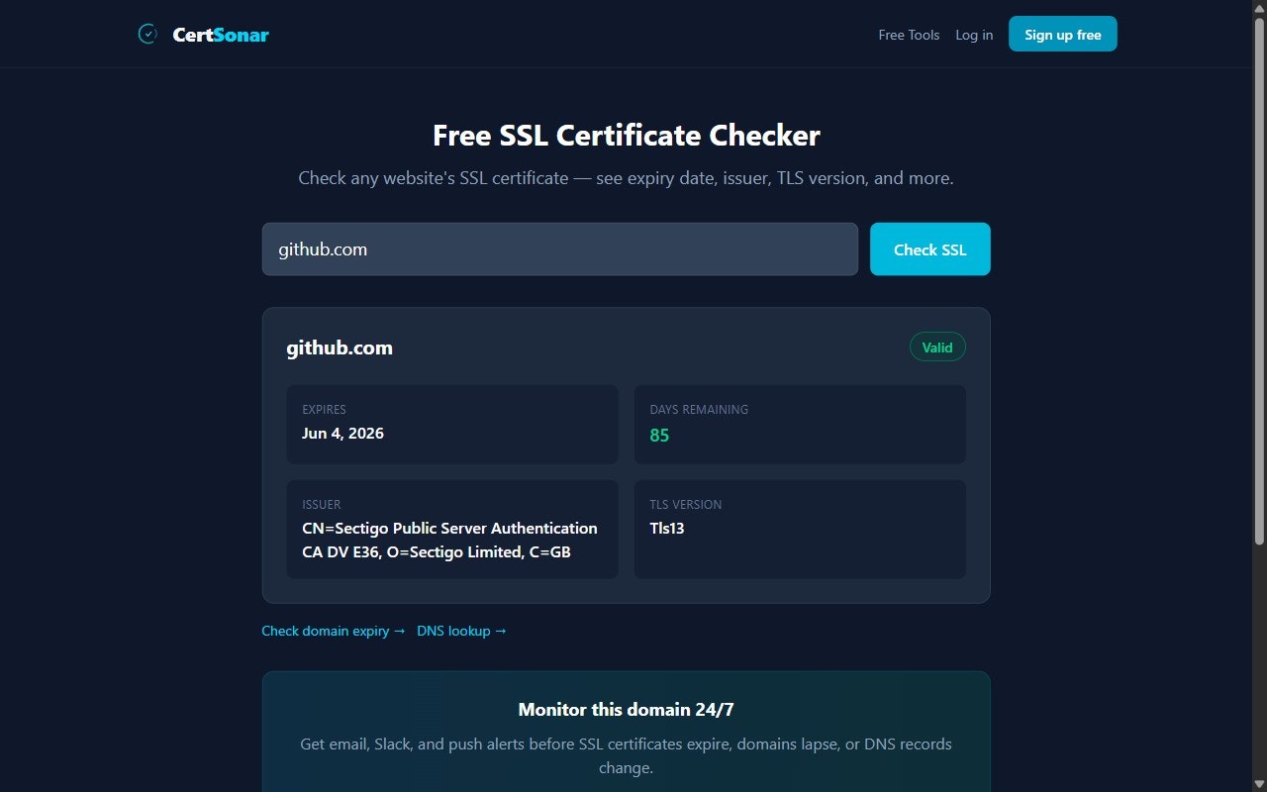Focus the domain input containing github.com

click(560, 249)
